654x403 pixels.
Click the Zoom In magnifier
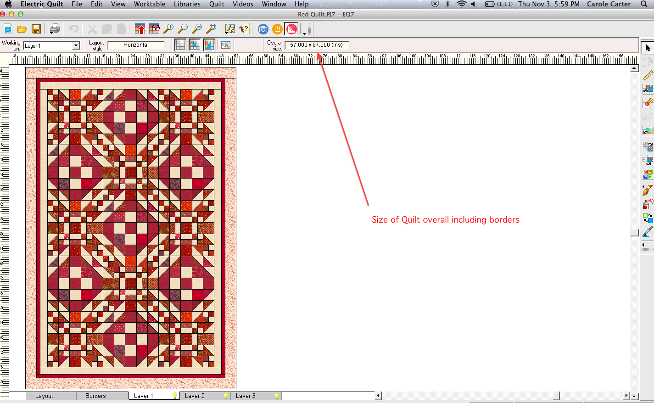click(x=168, y=29)
